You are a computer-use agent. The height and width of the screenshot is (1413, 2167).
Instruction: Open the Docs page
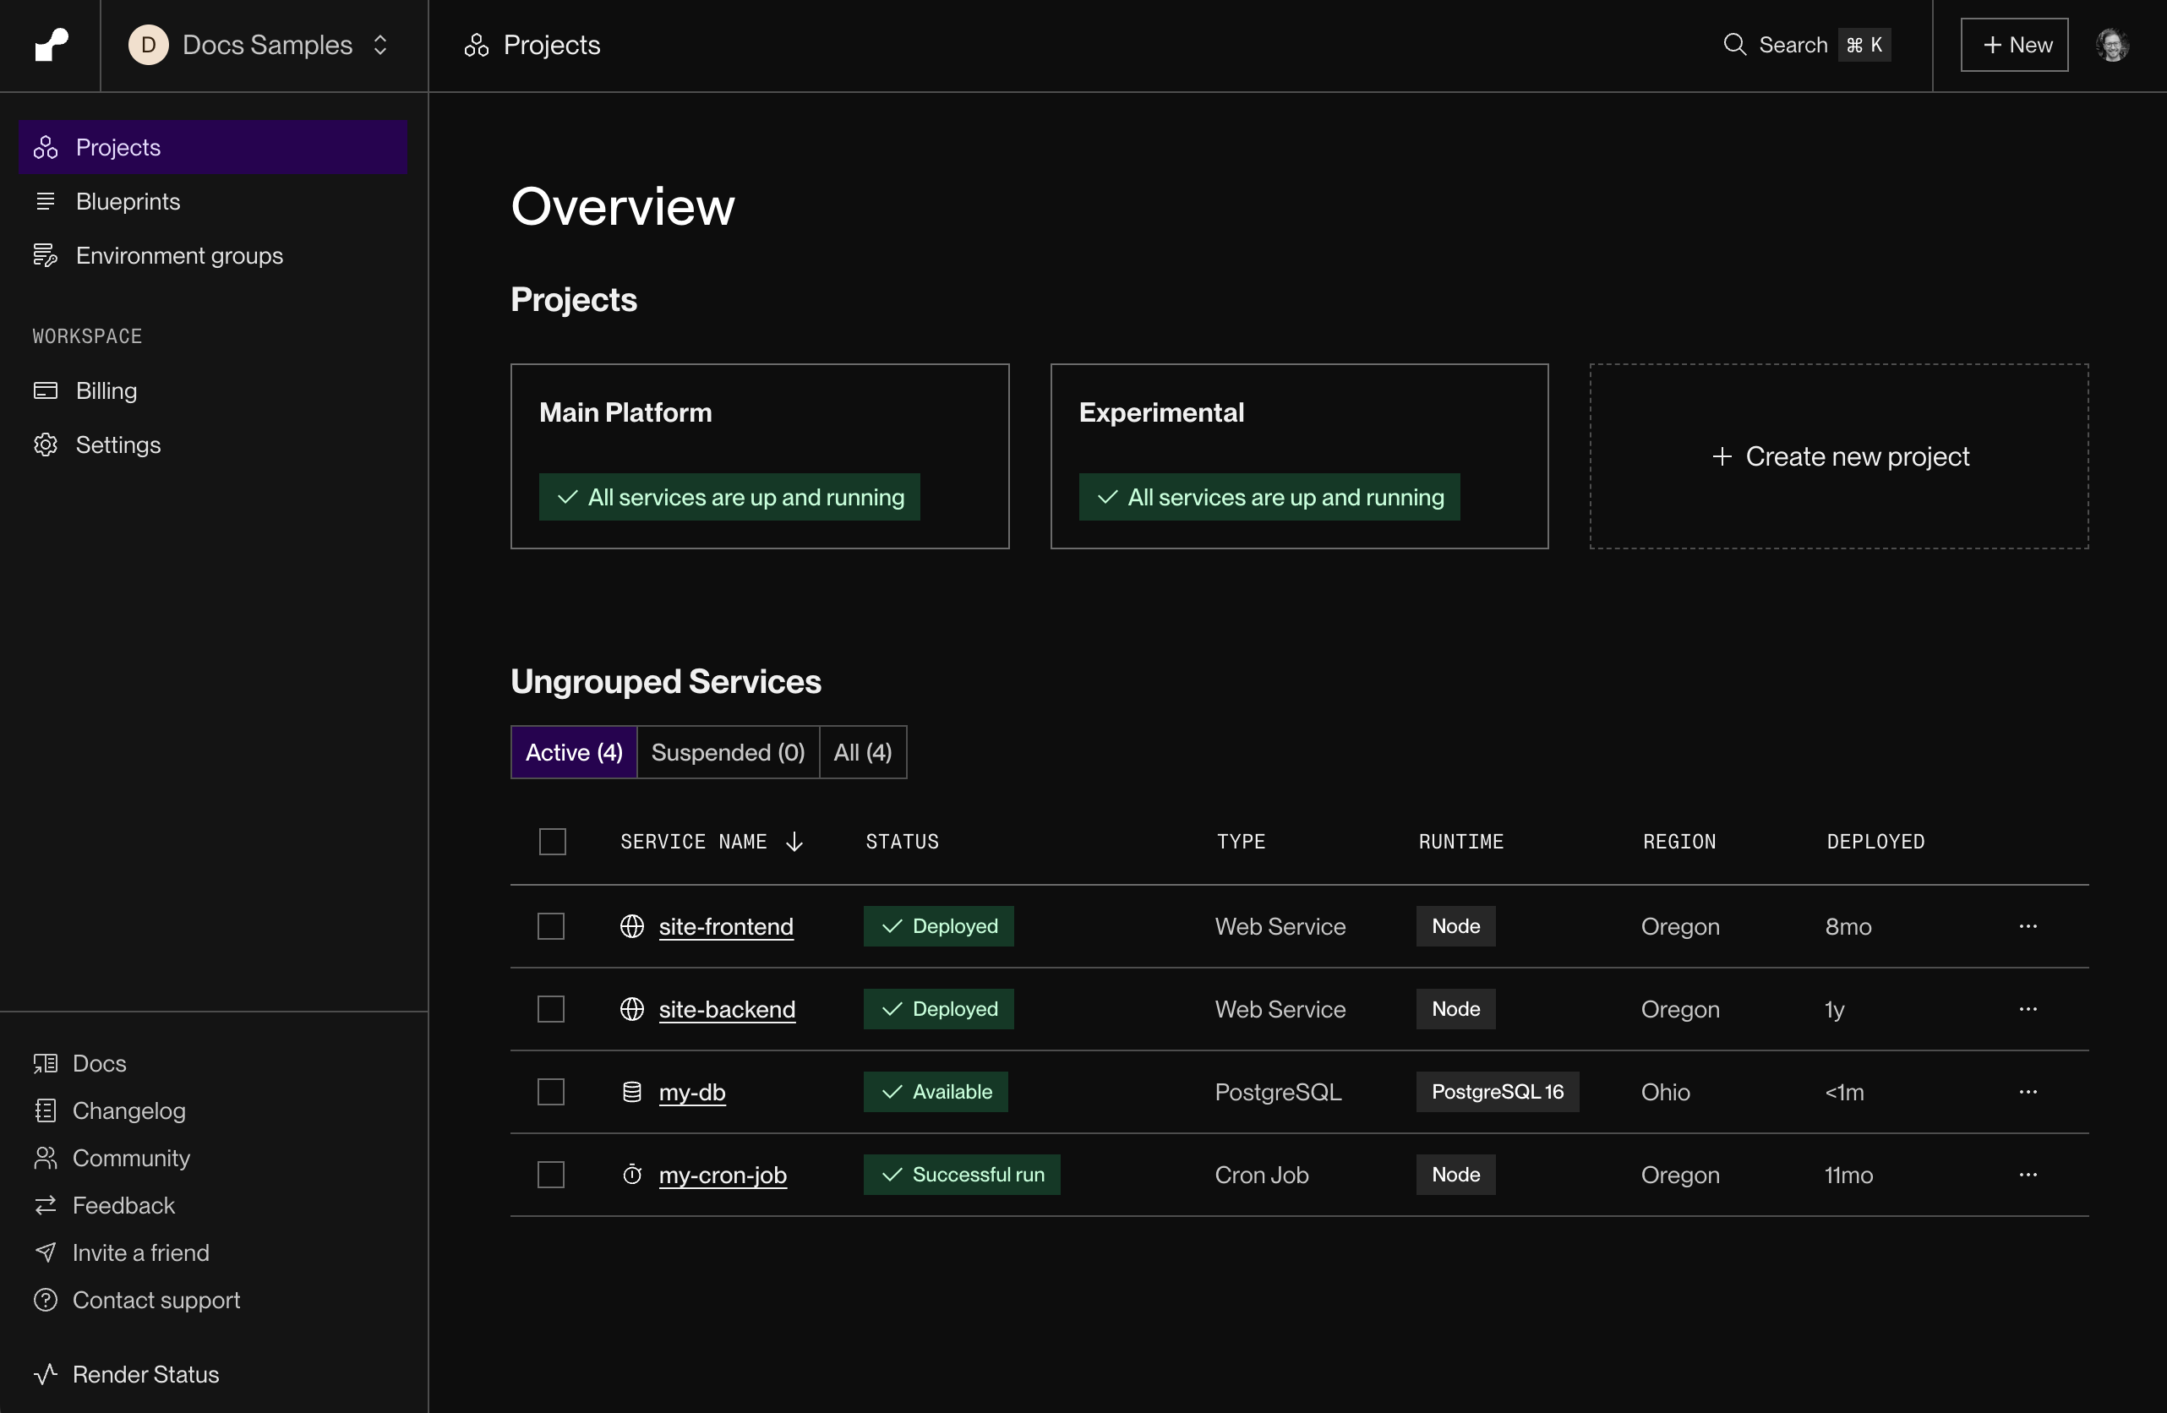(x=101, y=1062)
